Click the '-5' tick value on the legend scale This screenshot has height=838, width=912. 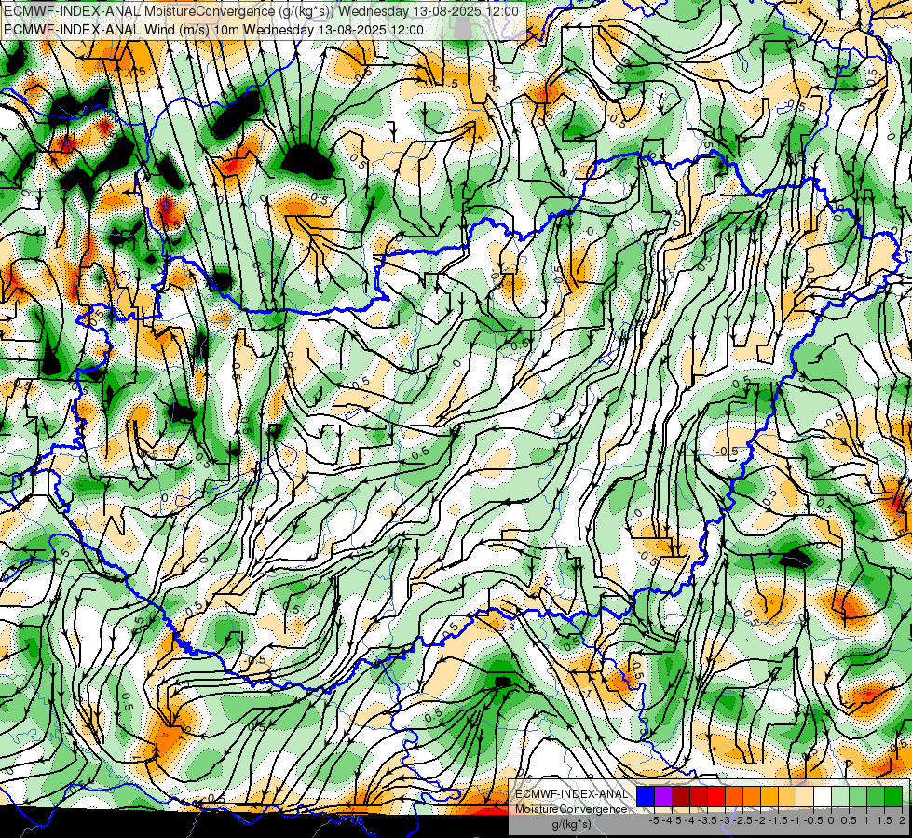654,820
